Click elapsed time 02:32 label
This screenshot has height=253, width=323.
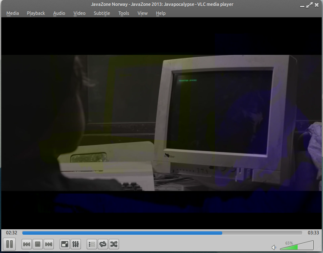pos(11,233)
